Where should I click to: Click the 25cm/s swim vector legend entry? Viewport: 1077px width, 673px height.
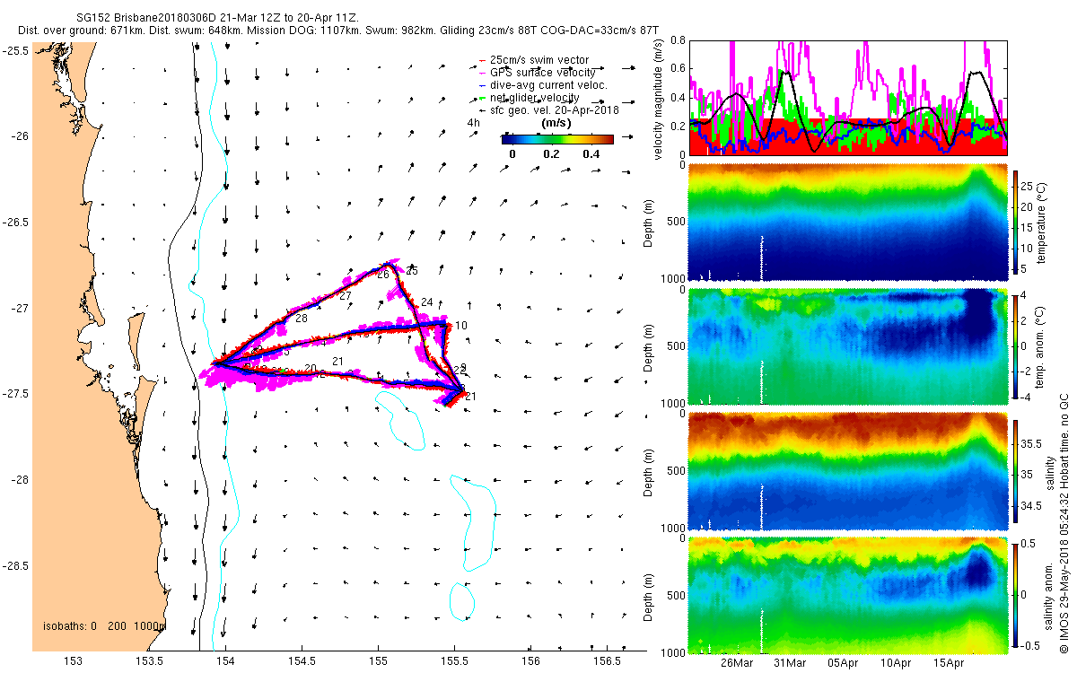coord(532,60)
